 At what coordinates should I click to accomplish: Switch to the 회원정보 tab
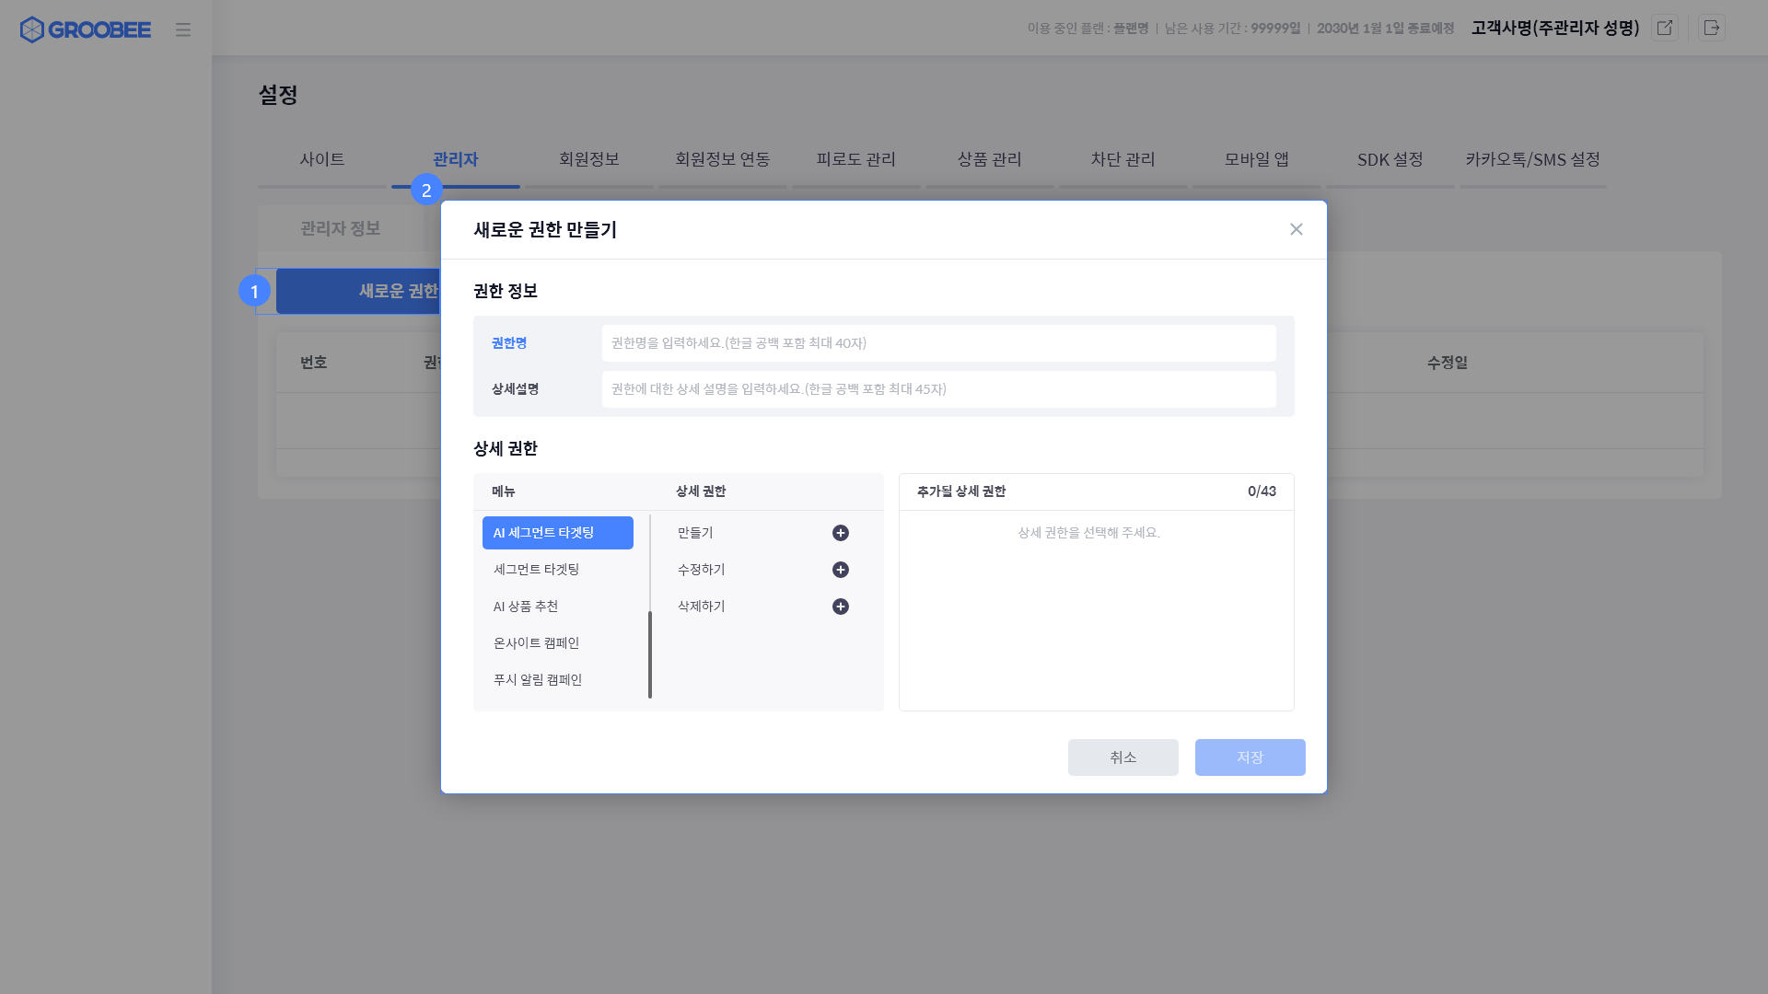[588, 159]
